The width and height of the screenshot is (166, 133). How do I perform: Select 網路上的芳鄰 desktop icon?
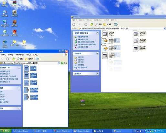pos(5,23)
